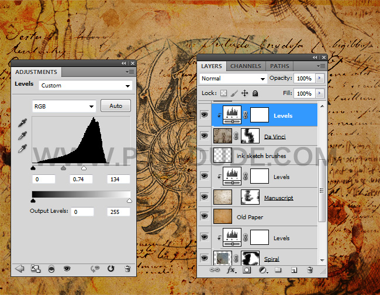Image resolution: width=380 pixels, height=295 pixels.
Task: Hide the Manuscript layer
Action: tap(204, 196)
